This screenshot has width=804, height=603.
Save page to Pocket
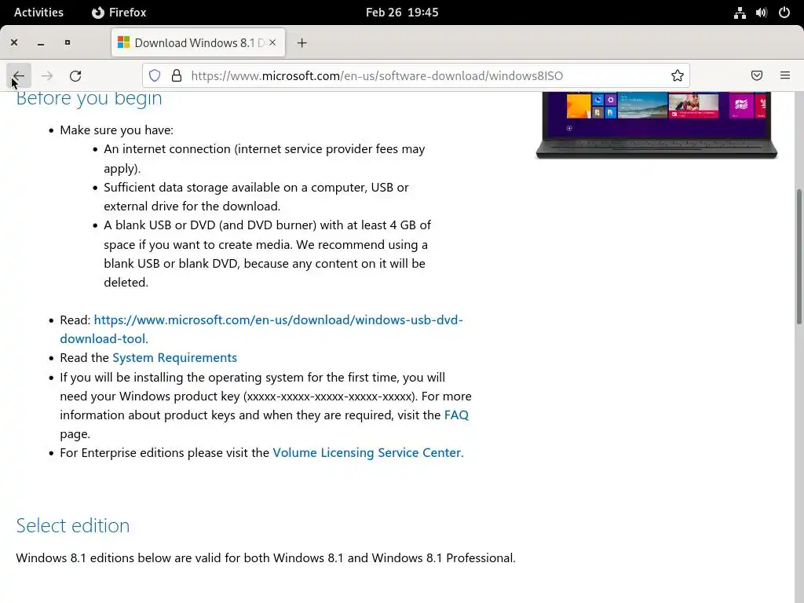[x=757, y=76]
